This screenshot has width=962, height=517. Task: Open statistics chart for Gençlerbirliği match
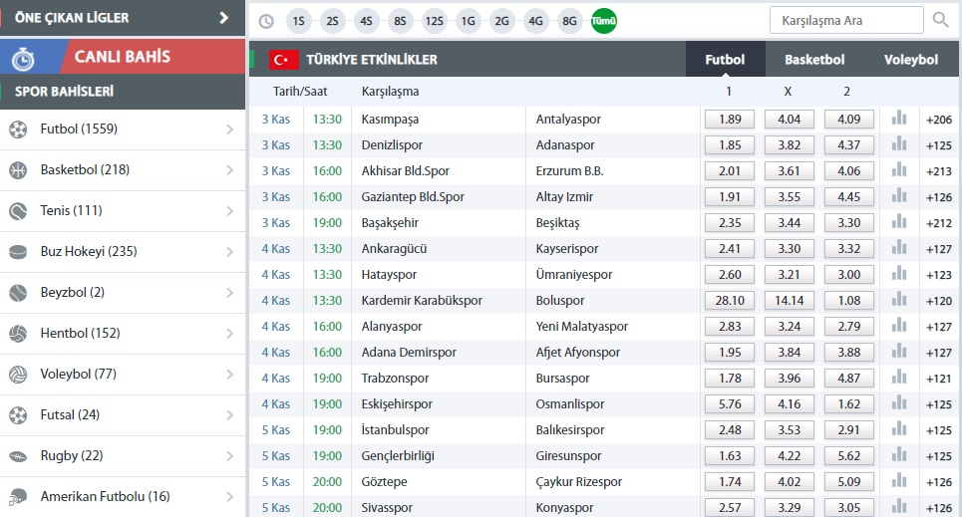coord(899,454)
